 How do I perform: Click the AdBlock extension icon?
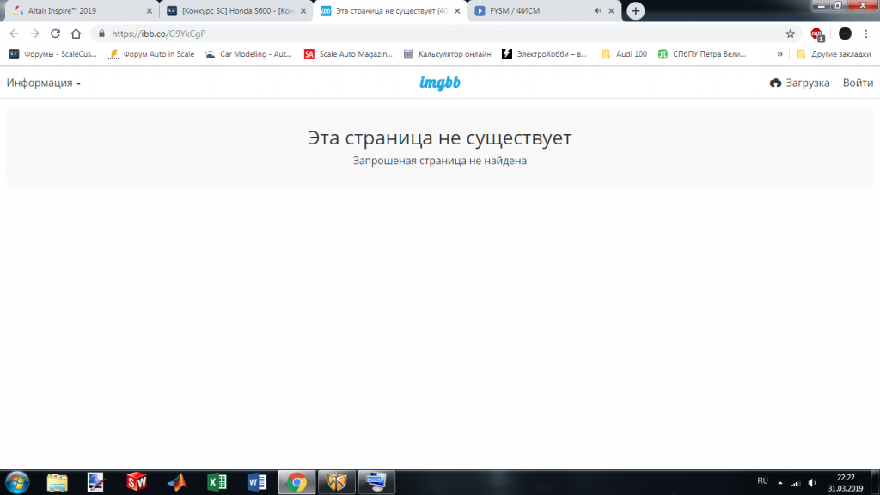pos(816,32)
